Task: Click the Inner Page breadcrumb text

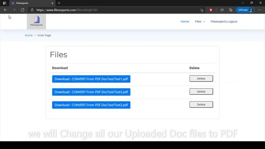Action: pos(44,35)
